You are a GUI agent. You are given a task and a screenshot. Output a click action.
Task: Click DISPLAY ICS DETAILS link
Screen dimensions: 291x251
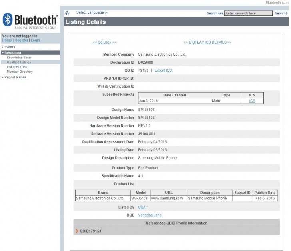[207, 42]
